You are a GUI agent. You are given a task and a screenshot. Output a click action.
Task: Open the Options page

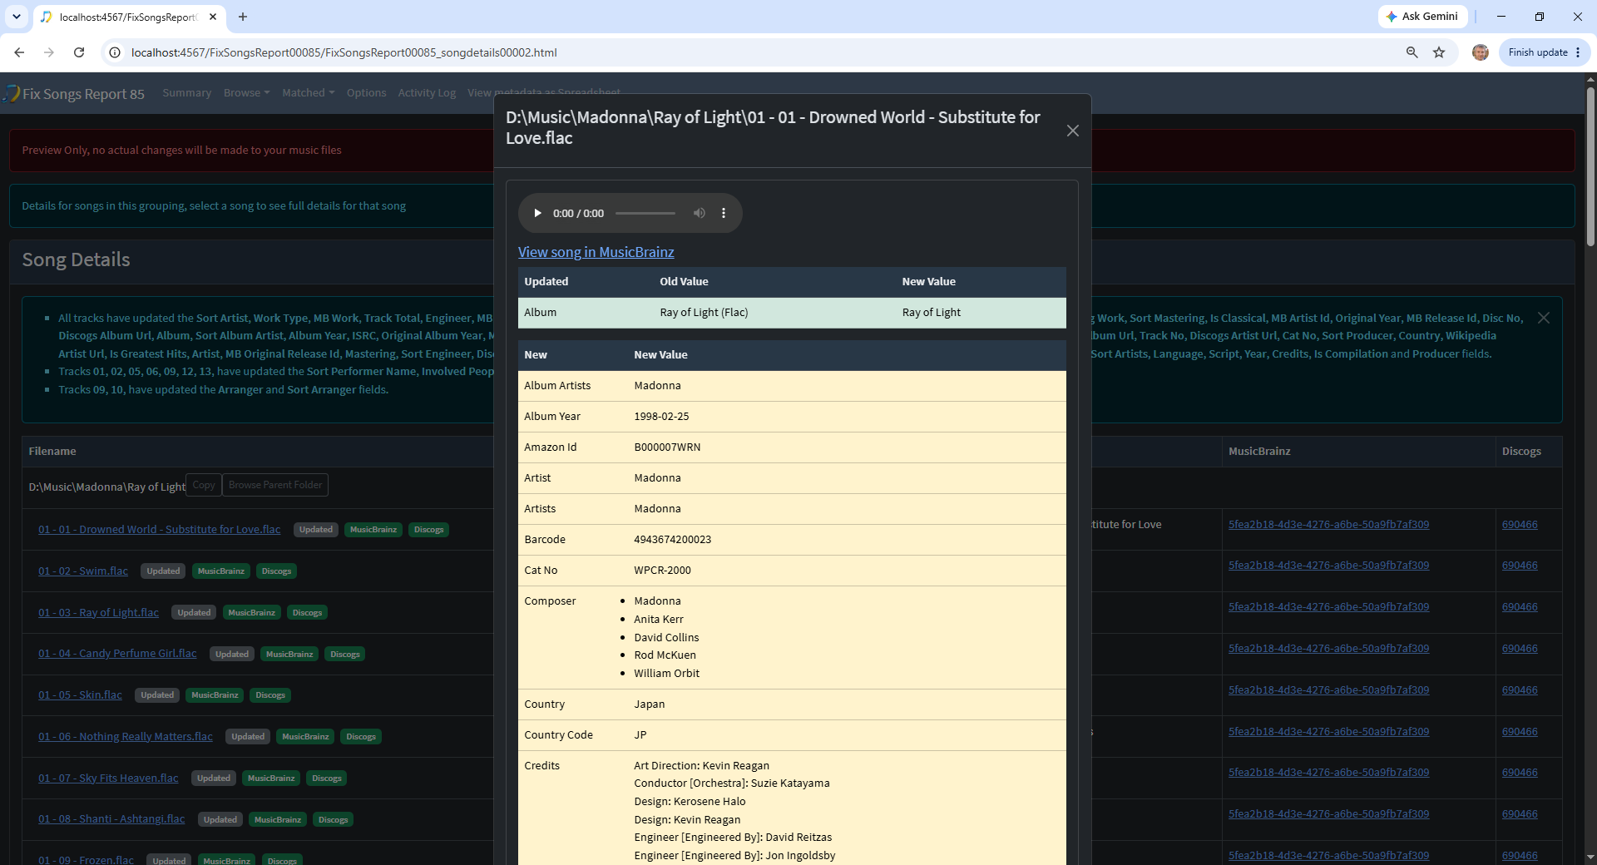[x=366, y=93]
